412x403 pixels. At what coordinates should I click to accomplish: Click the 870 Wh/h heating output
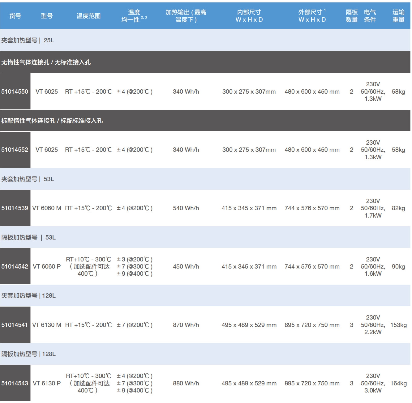(x=186, y=325)
